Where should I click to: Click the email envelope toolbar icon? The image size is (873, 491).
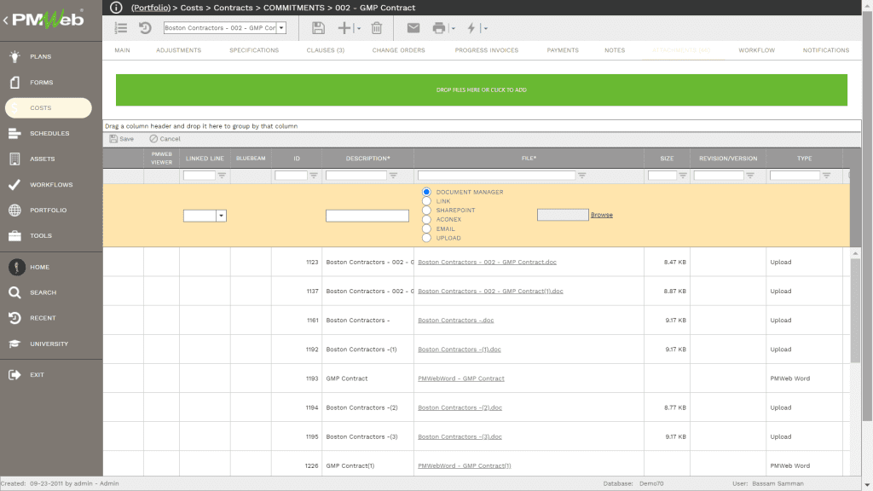click(413, 28)
